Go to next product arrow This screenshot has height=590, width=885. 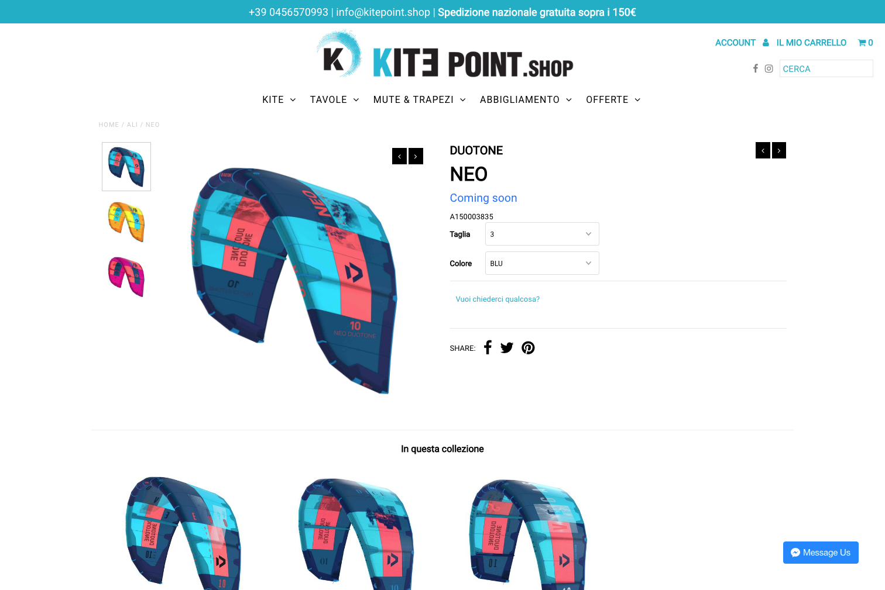tap(779, 150)
